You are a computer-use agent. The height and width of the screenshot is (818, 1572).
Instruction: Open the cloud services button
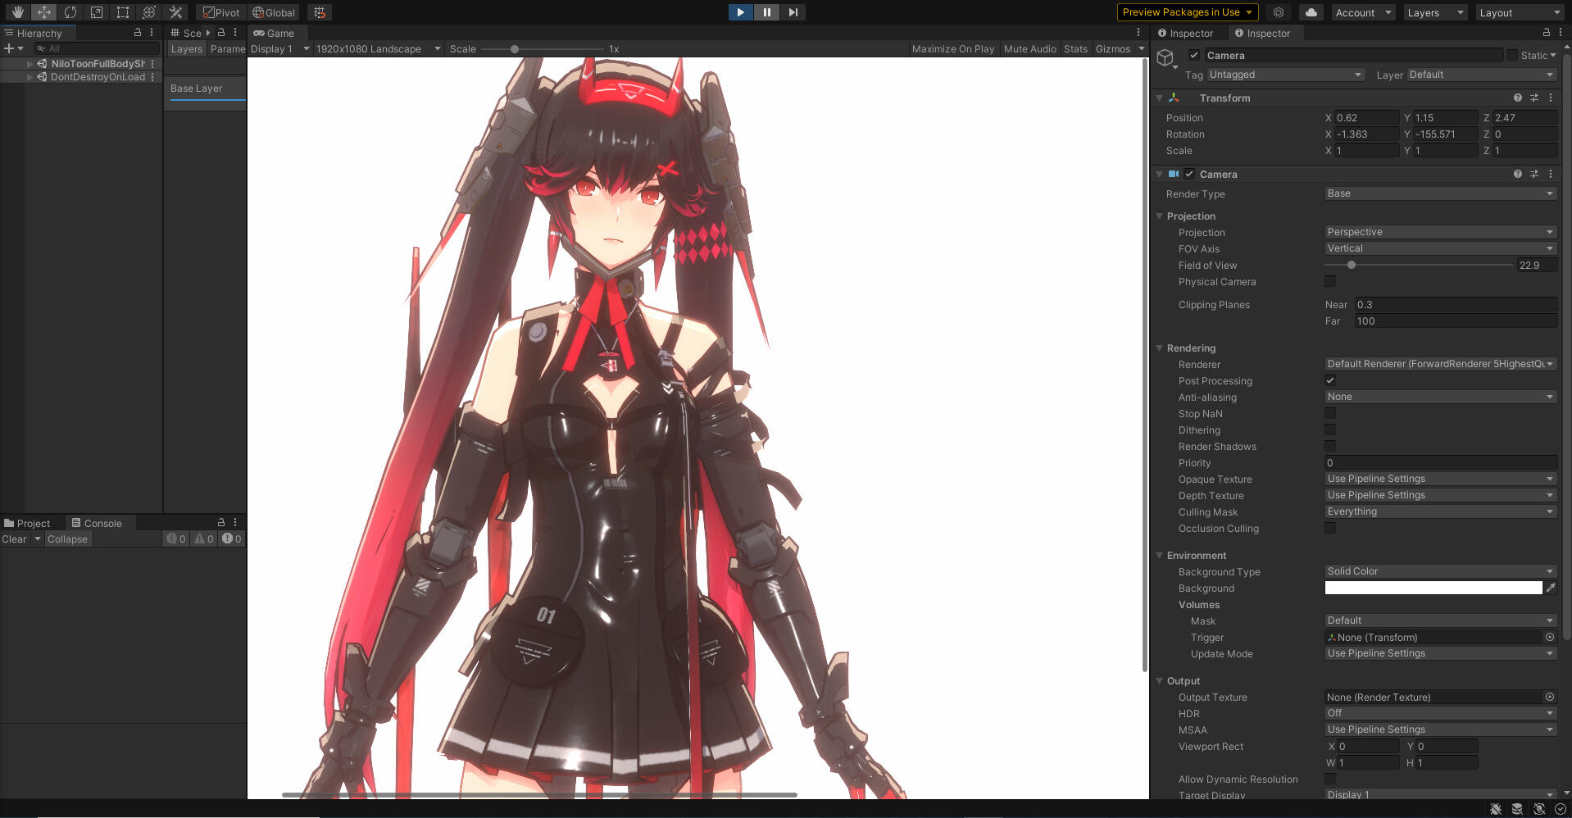[1311, 12]
